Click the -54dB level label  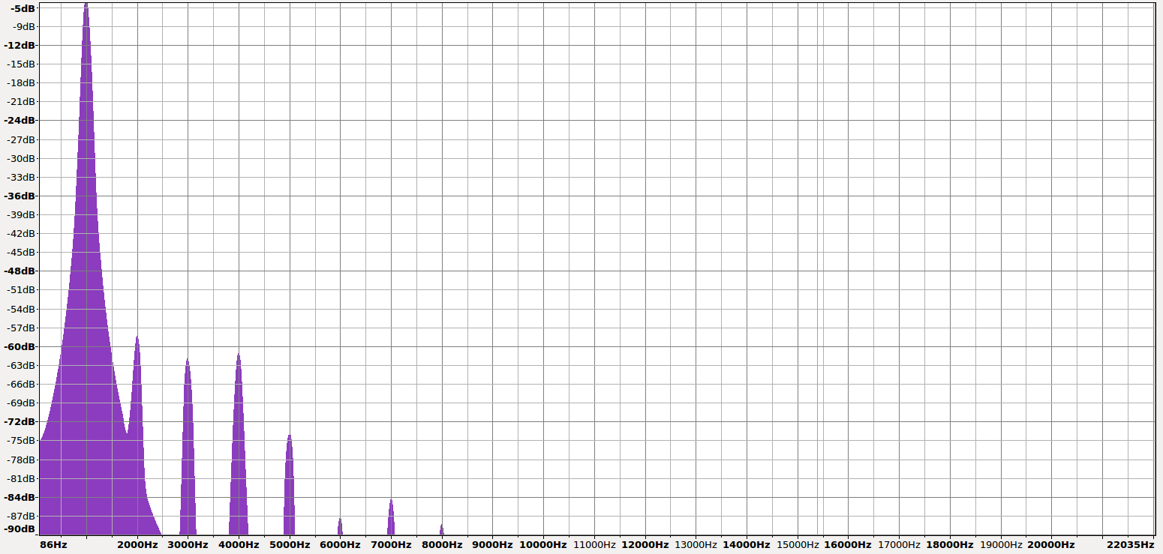pyautogui.click(x=20, y=309)
